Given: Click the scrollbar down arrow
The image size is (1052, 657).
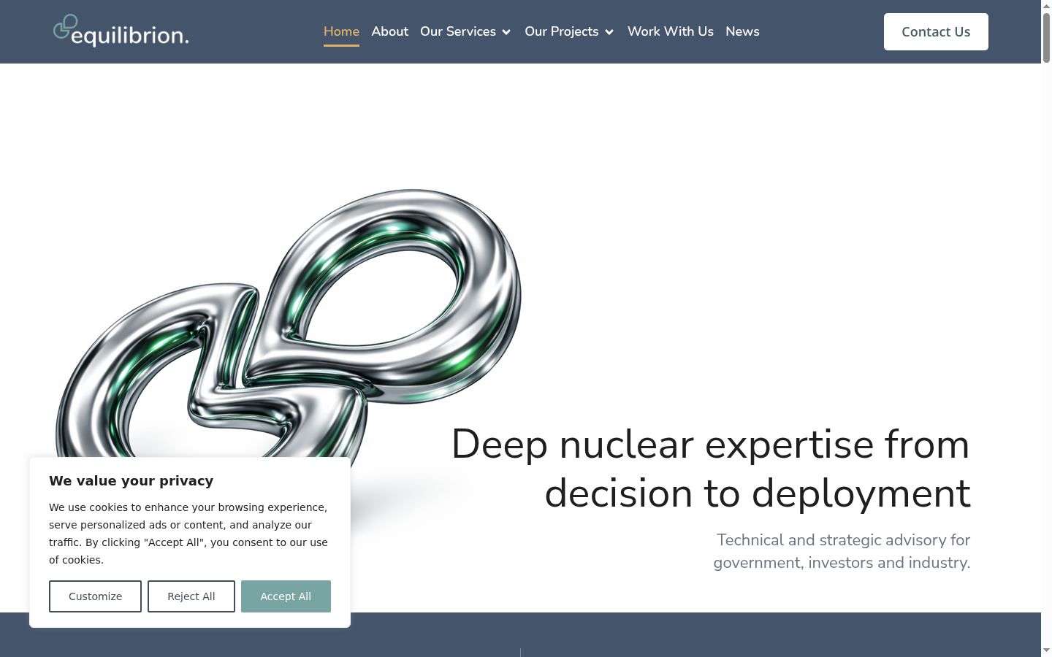Looking at the screenshot, I should (1046, 650).
